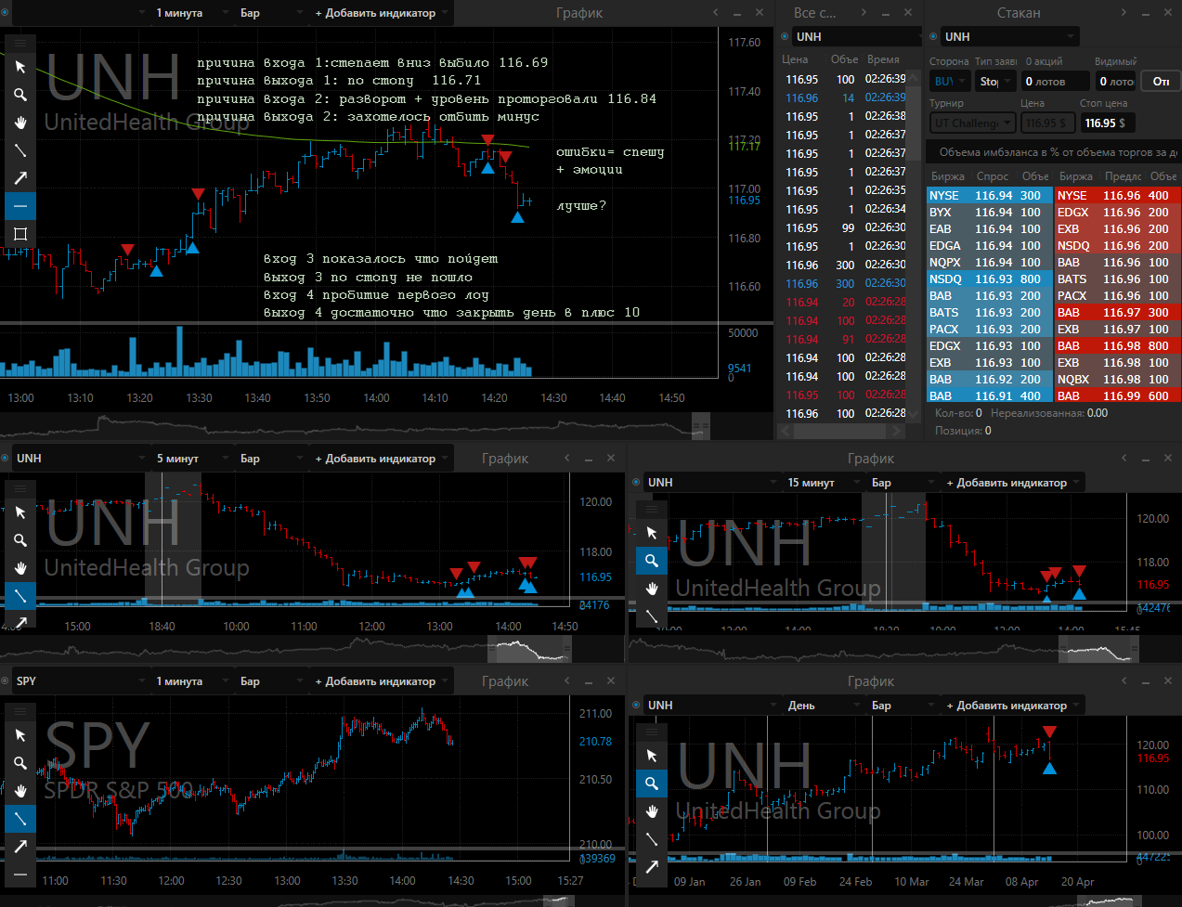
Task: Choose the trend line tool in the UNH 1 минута chart
Action: point(20,150)
